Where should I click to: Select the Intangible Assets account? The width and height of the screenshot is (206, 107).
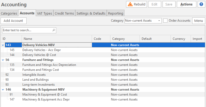[103, 75]
